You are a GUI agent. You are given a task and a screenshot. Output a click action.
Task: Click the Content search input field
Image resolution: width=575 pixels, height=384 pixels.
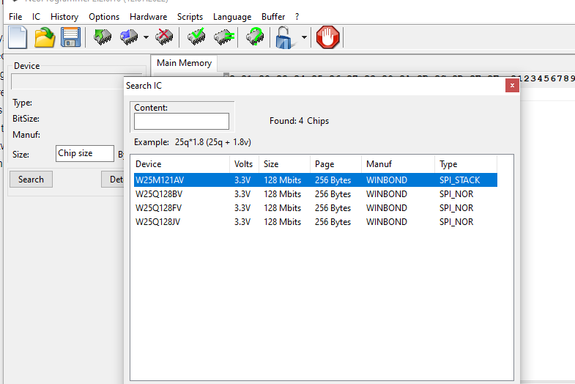182,121
